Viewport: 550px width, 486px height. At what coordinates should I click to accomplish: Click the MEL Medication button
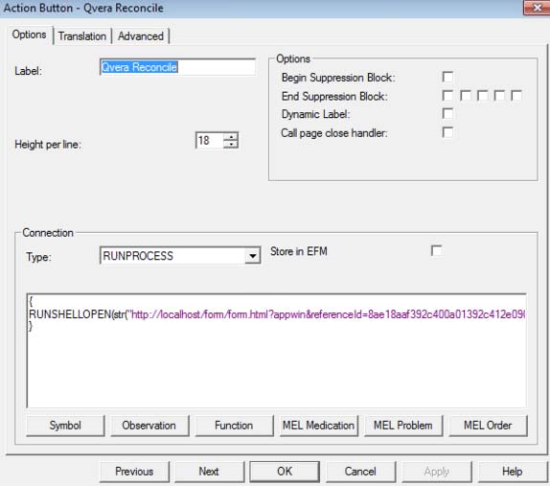coord(318,426)
